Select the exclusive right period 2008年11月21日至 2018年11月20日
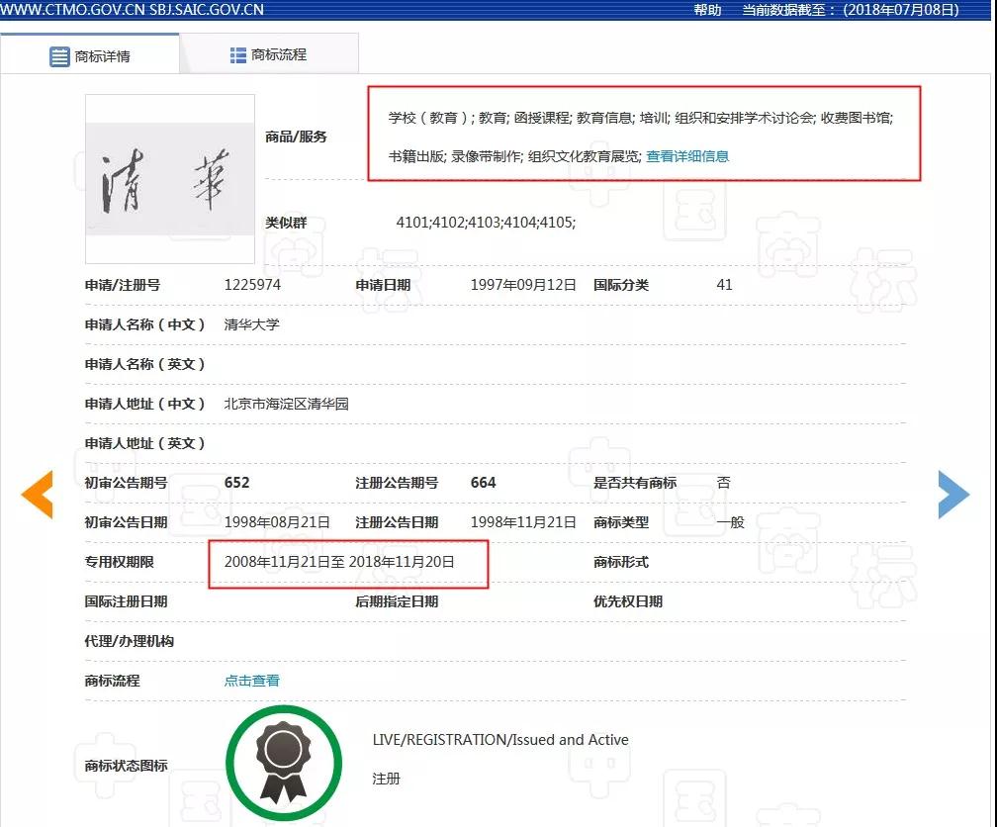 pos(339,562)
